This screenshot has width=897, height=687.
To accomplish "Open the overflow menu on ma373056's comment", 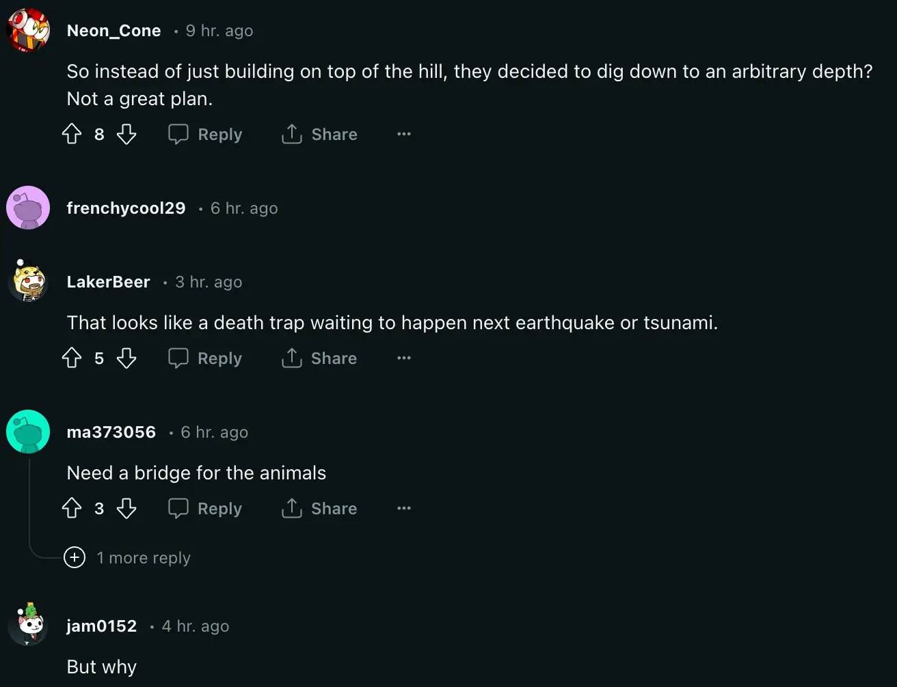I will click(x=403, y=508).
